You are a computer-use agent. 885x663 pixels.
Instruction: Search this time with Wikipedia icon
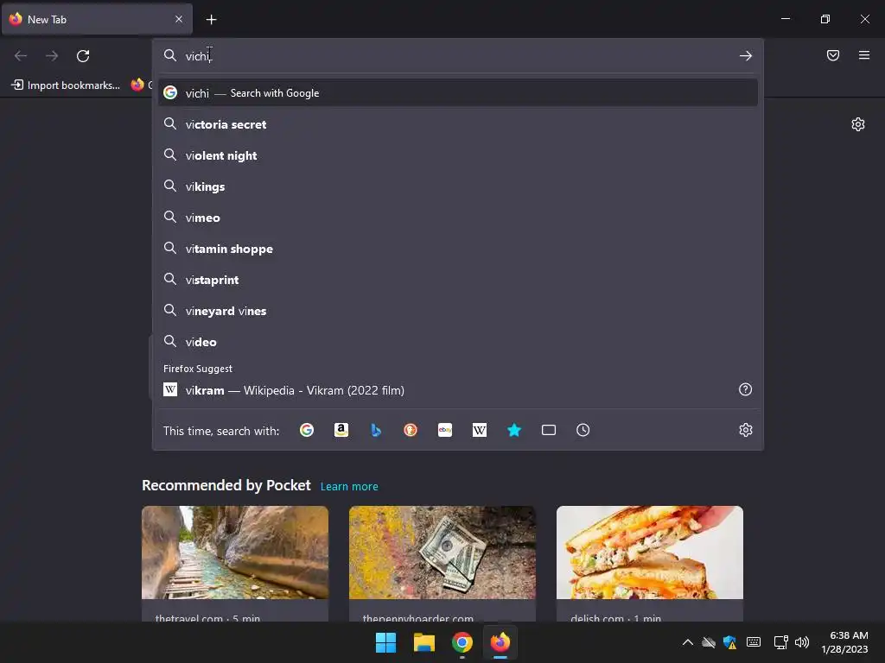pos(479,430)
